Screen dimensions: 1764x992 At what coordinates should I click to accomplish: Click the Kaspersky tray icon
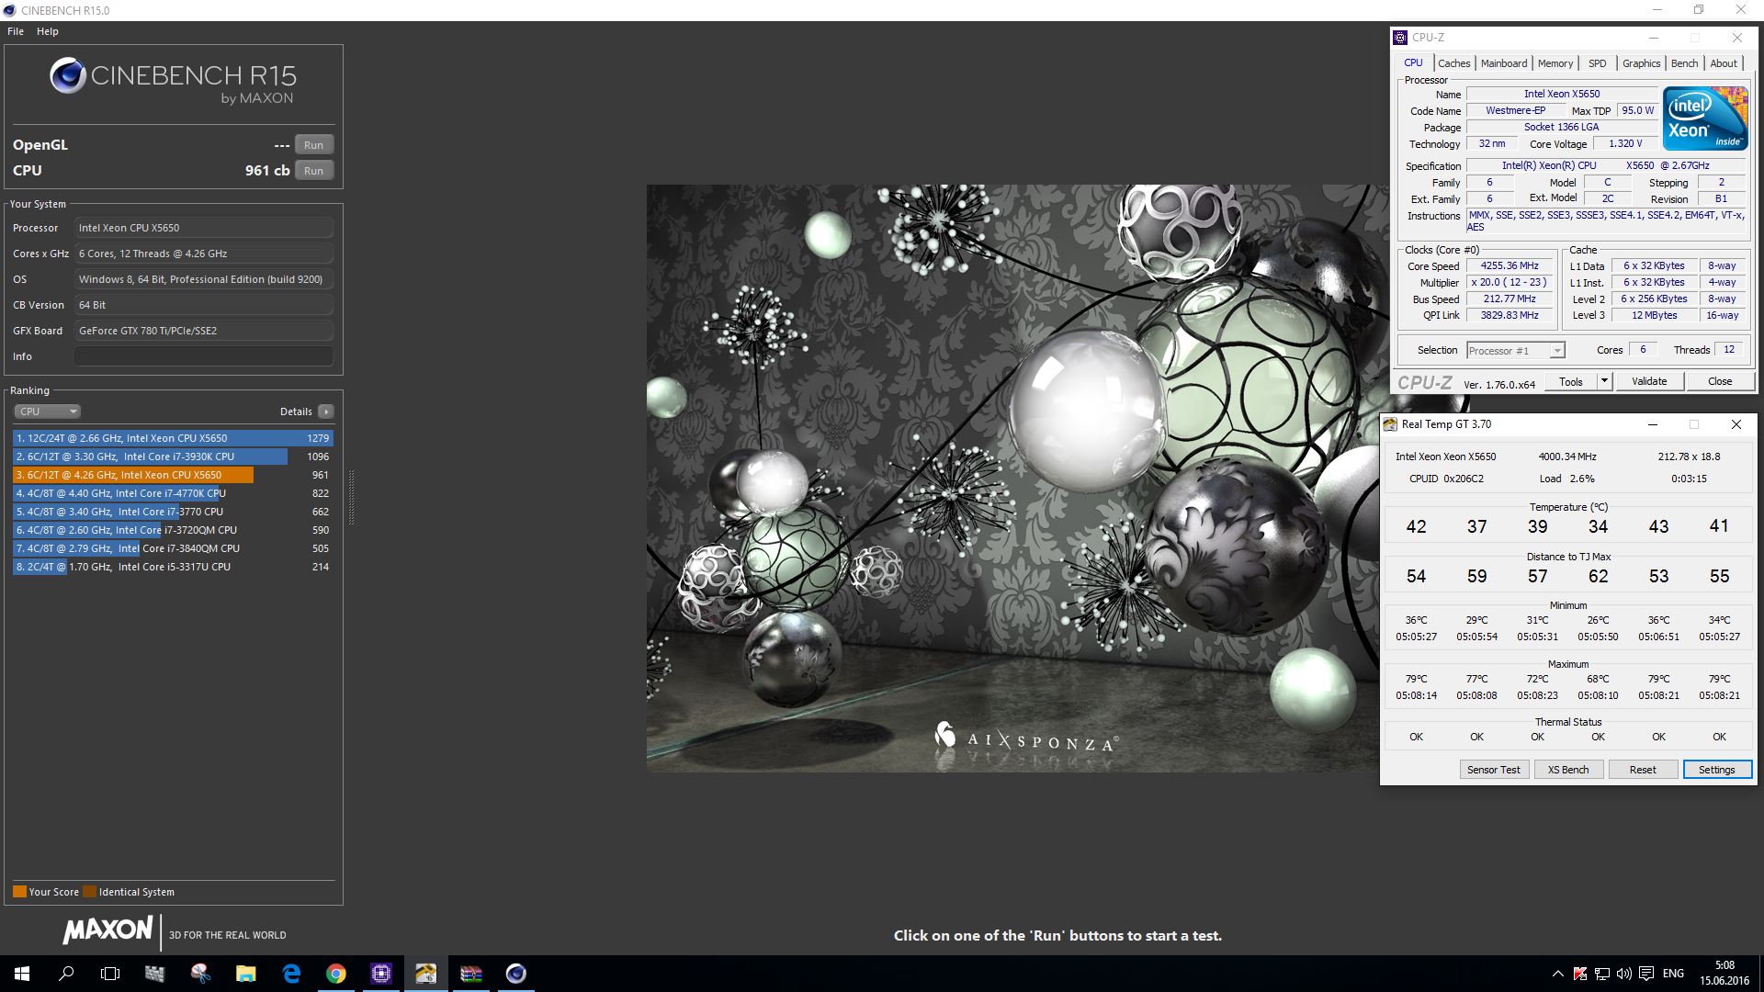1580,974
